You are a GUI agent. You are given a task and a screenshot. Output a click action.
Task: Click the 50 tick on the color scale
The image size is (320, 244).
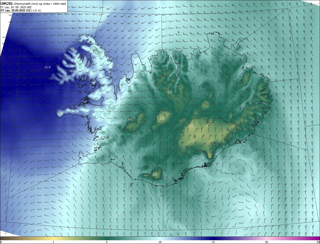(318, 242)
